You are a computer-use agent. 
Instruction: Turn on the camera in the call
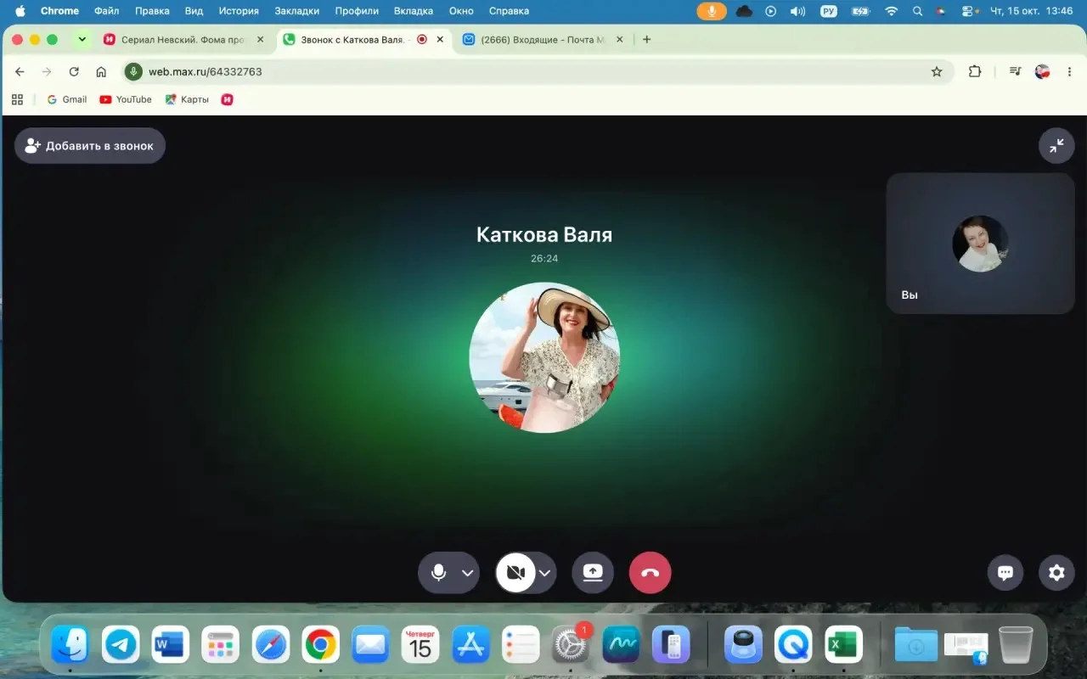[515, 573]
